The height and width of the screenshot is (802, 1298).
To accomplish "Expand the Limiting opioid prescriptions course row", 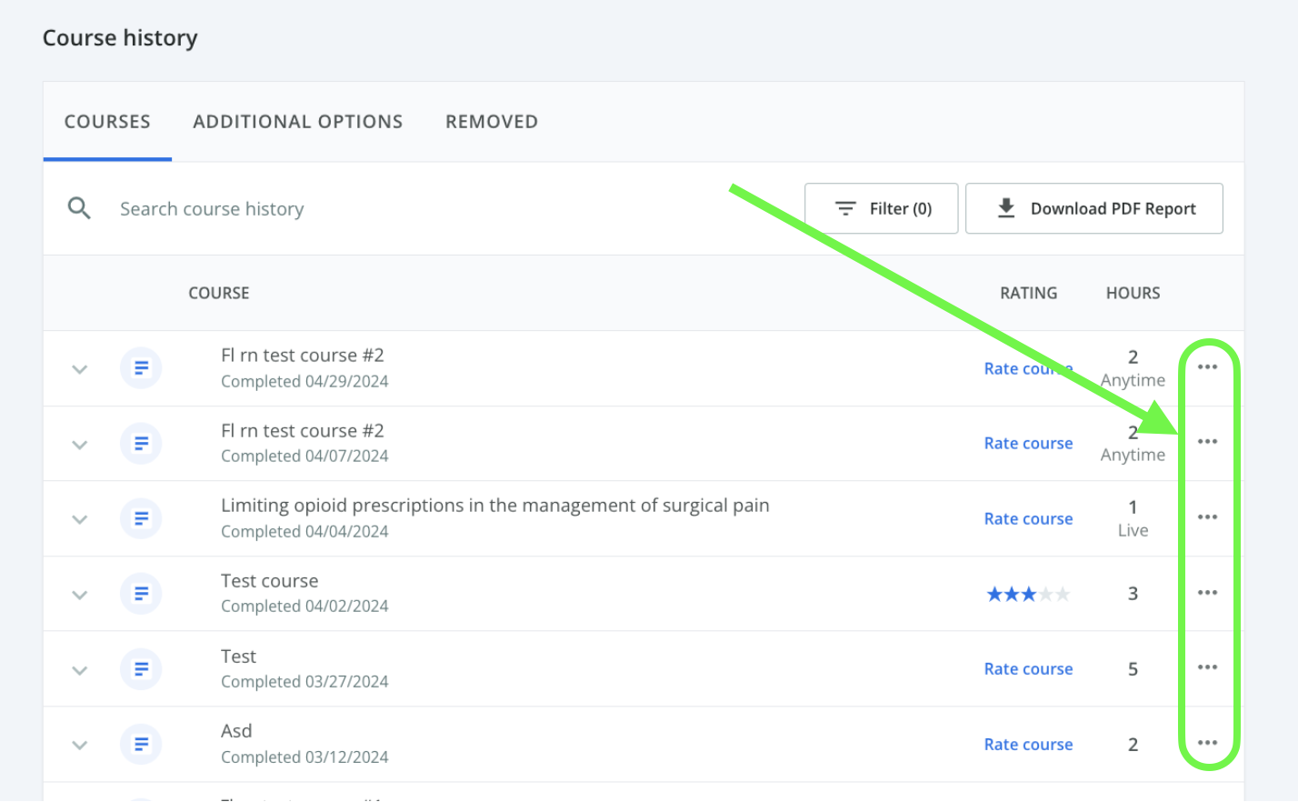I will click(x=80, y=519).
